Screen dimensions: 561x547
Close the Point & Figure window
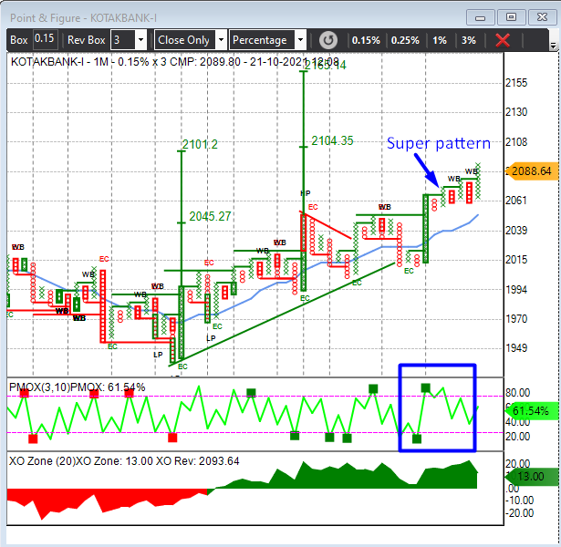pyautogui.click(x=542, y=17)
